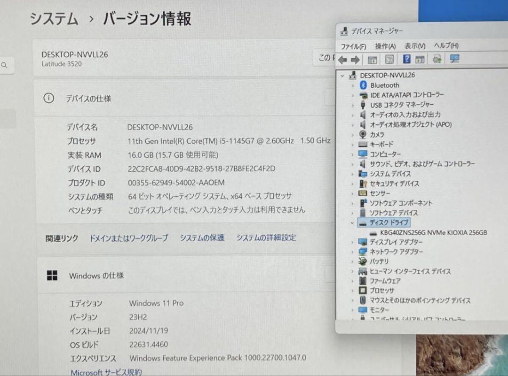This screenshot has width=508, height=376.
Task: Expand ソフトウェア デバイス
Action: pyautogui.click(x=353, y=213)
